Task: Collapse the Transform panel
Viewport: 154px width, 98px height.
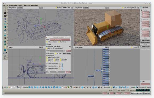Action: [x=141, y=7]
